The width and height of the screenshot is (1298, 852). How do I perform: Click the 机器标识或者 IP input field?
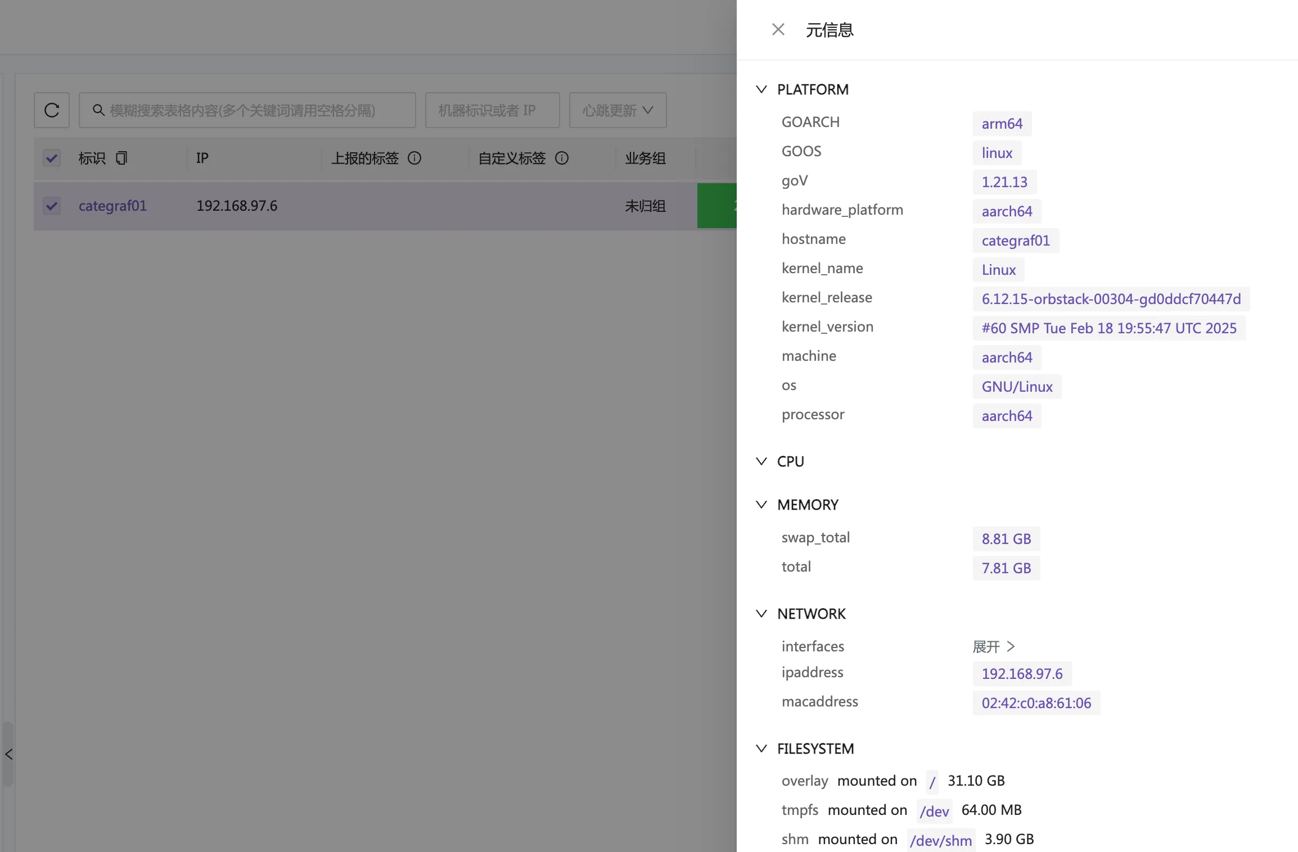(x=492, y=110)
